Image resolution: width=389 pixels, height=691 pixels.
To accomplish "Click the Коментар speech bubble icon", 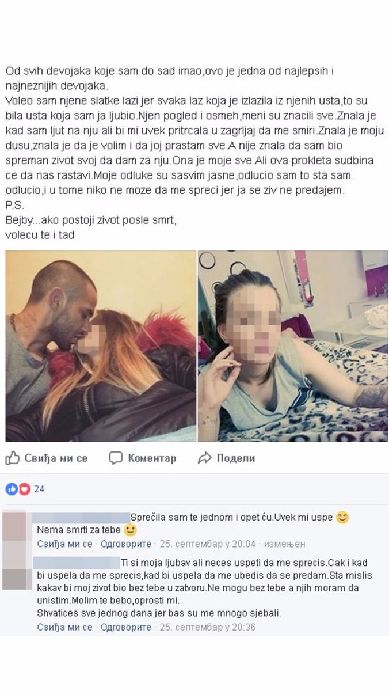I will (116, 458).
